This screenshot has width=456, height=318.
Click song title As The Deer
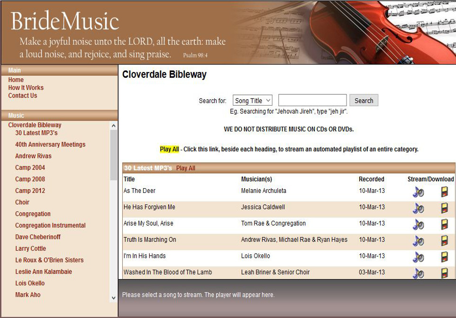coord(139,191)
